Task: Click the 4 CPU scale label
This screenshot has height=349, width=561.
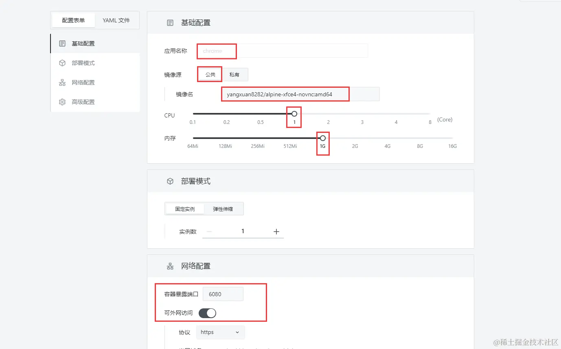Action: [396, 122]
